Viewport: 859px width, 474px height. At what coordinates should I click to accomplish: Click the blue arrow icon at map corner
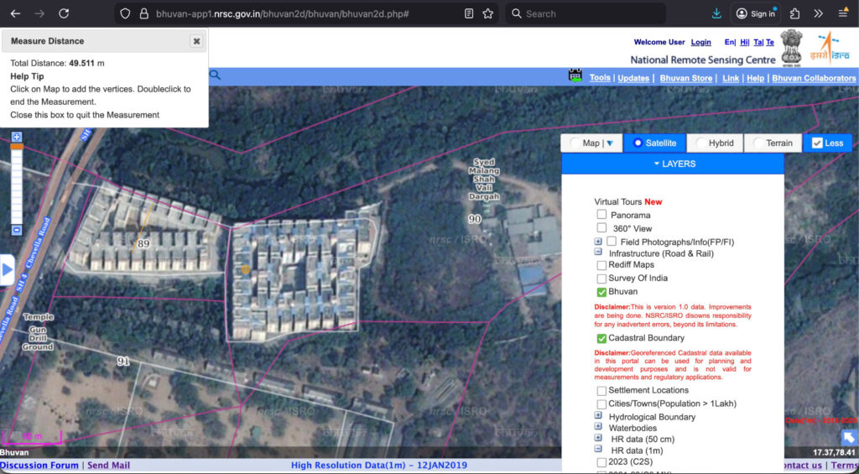849,437
